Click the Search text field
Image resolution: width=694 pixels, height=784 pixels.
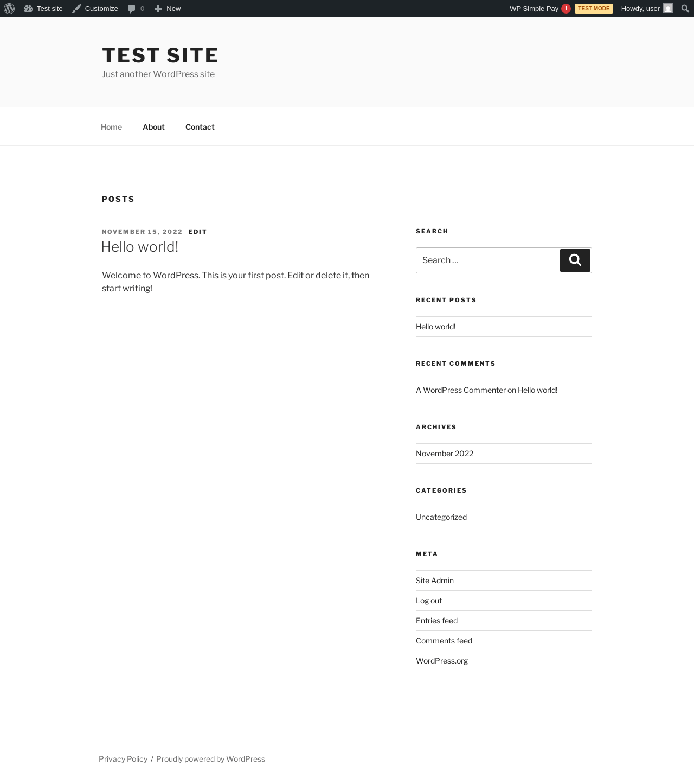coord(487,260)
